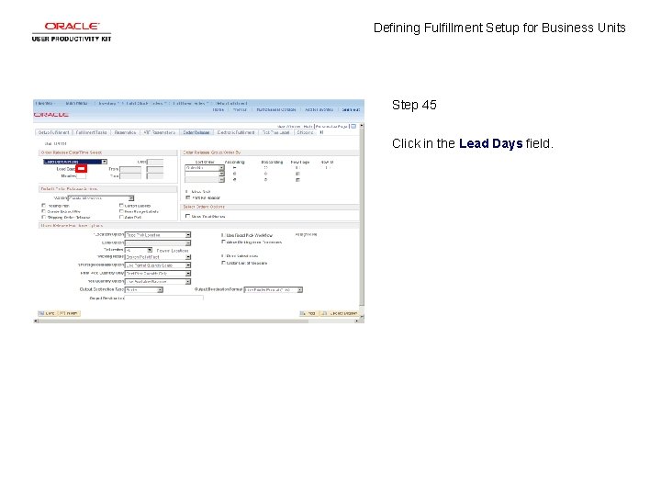The image size is (661, 496).
Task: Toggle the Shipping Order Release checkbox
Action: point(43,217)
